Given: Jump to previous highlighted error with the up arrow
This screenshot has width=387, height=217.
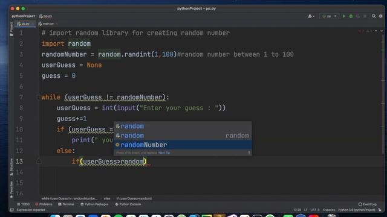Looking at the screenshot, I should click(x=376, y=31).
